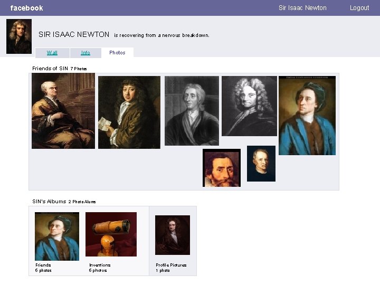Click the 7 Photos count label

pyautogui.click(x=79, y=69)
